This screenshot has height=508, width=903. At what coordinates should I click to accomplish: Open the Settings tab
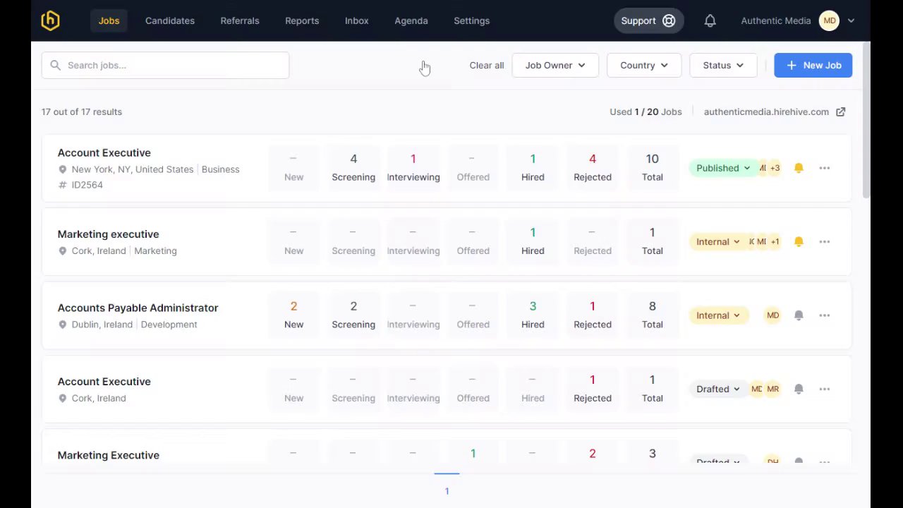pos(472,20)
